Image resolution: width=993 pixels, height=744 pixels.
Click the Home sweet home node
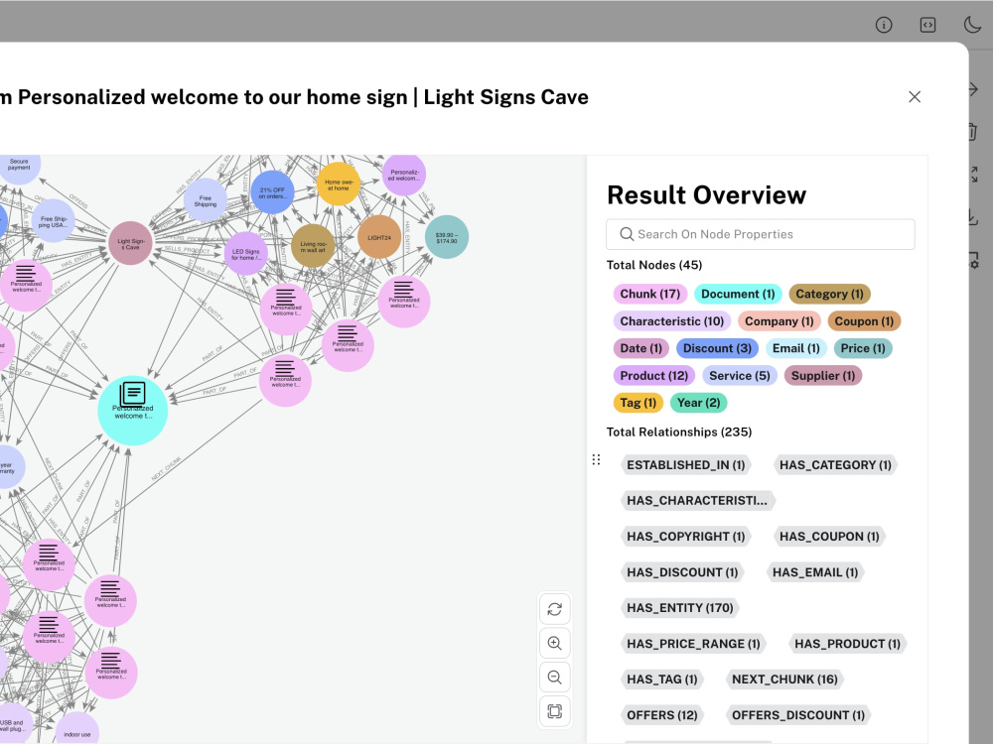pos(339,185)
